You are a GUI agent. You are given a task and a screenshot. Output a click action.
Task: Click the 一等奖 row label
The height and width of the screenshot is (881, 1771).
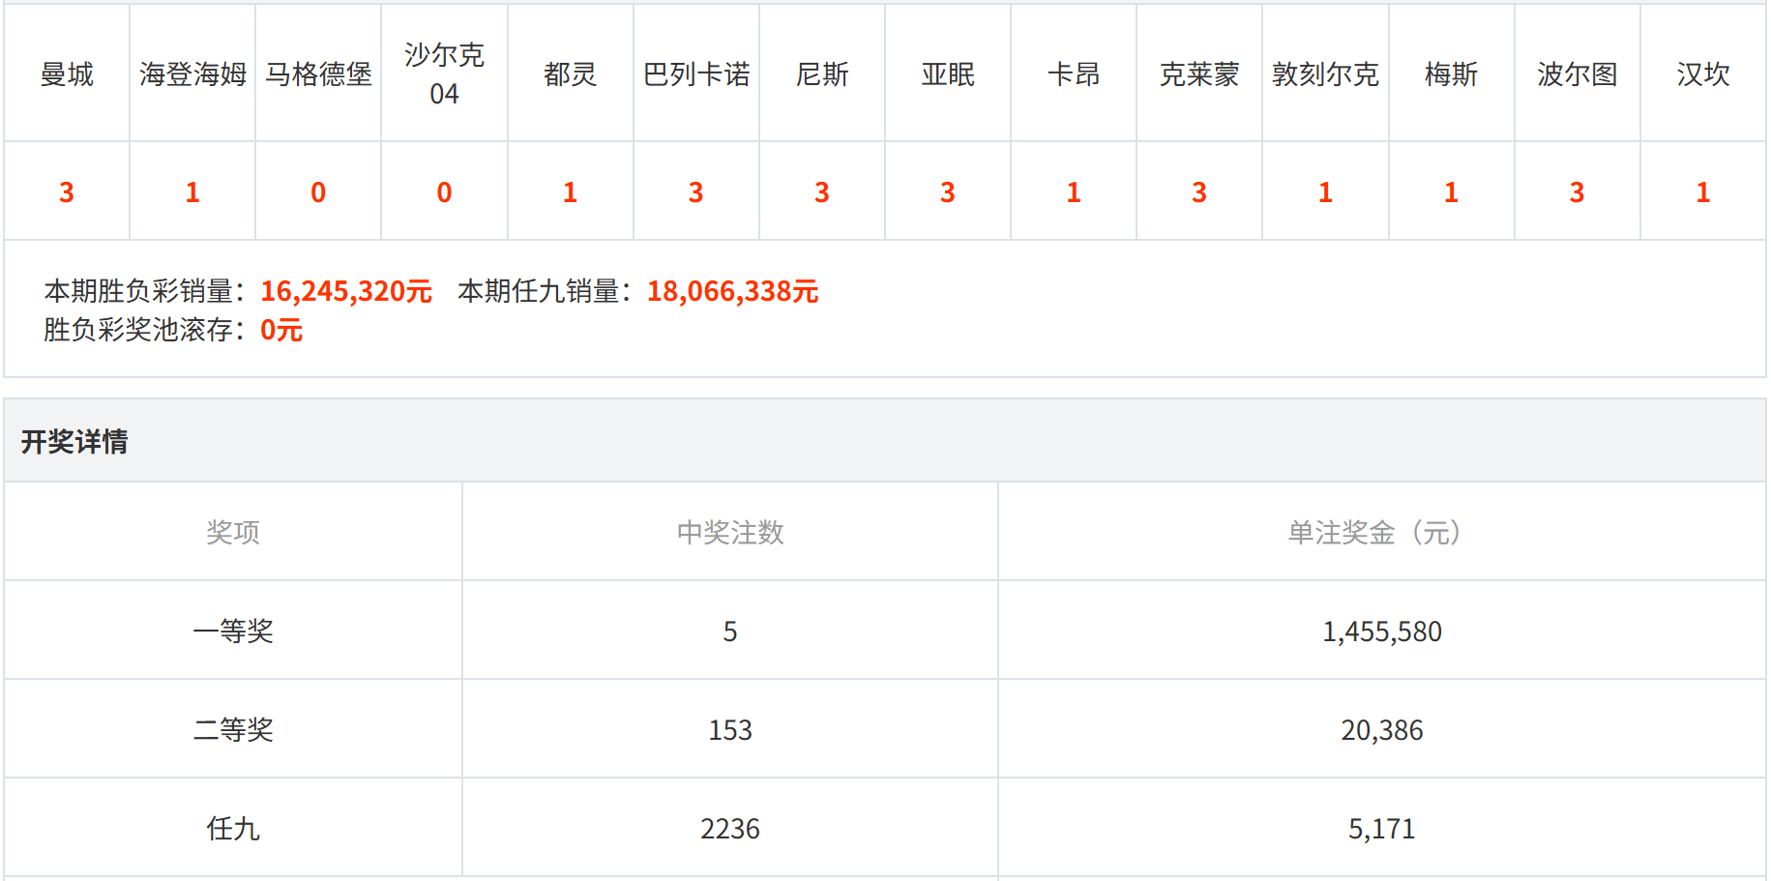click(x=233, y=631)
